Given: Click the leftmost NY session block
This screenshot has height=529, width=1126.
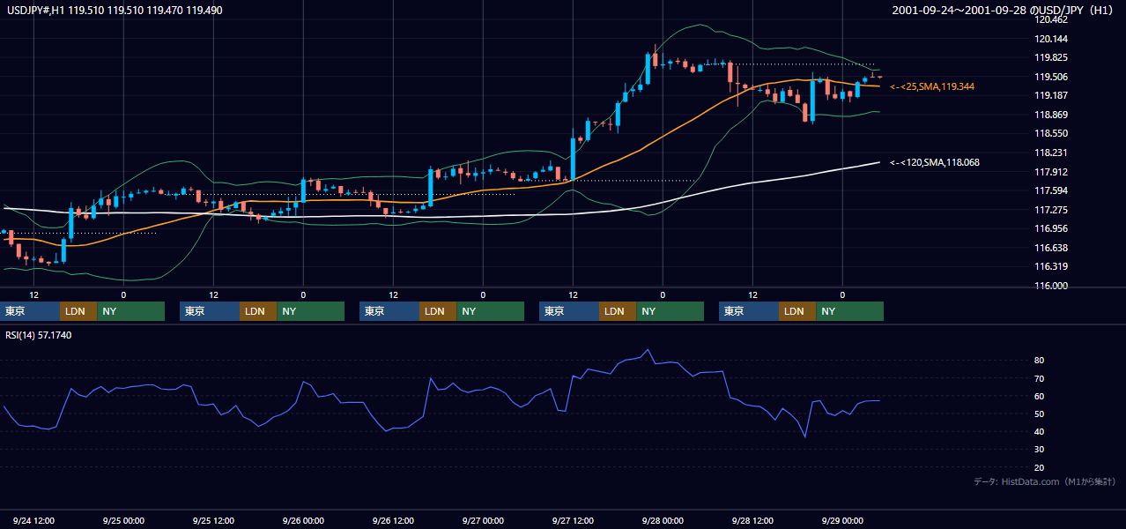Looking at the screenshot, I should [x=130, y=311].
